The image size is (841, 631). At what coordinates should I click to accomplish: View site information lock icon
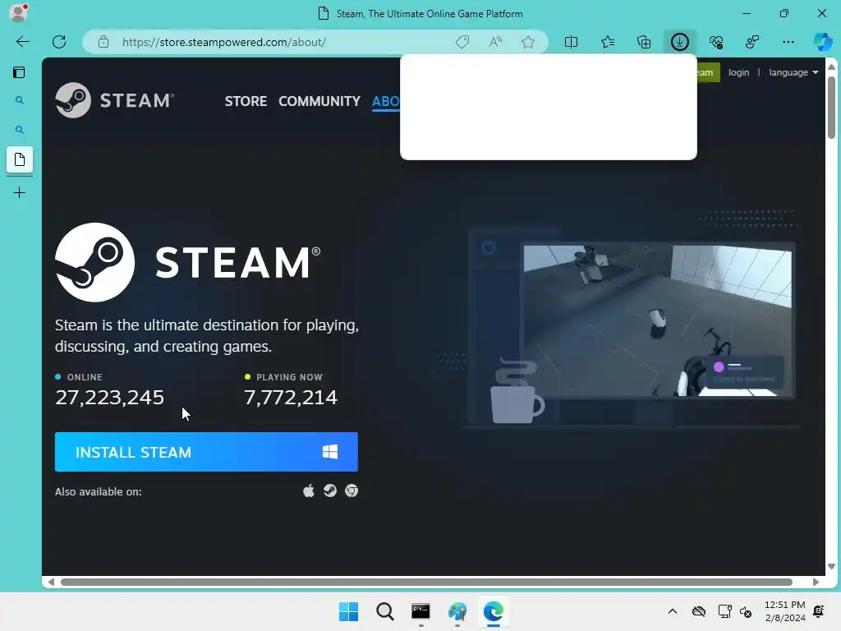pyautogui.click(x=103, y=42)
